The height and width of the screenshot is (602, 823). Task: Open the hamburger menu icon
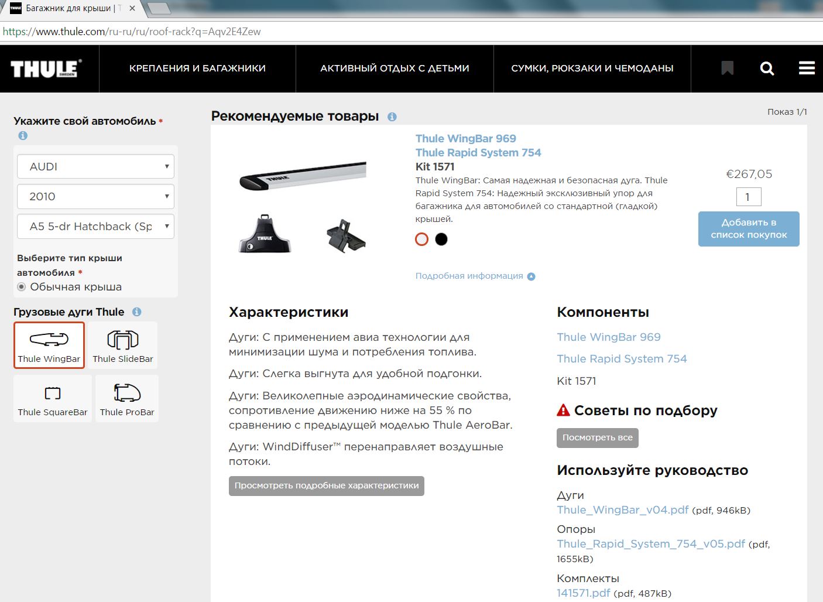(807, 68)
